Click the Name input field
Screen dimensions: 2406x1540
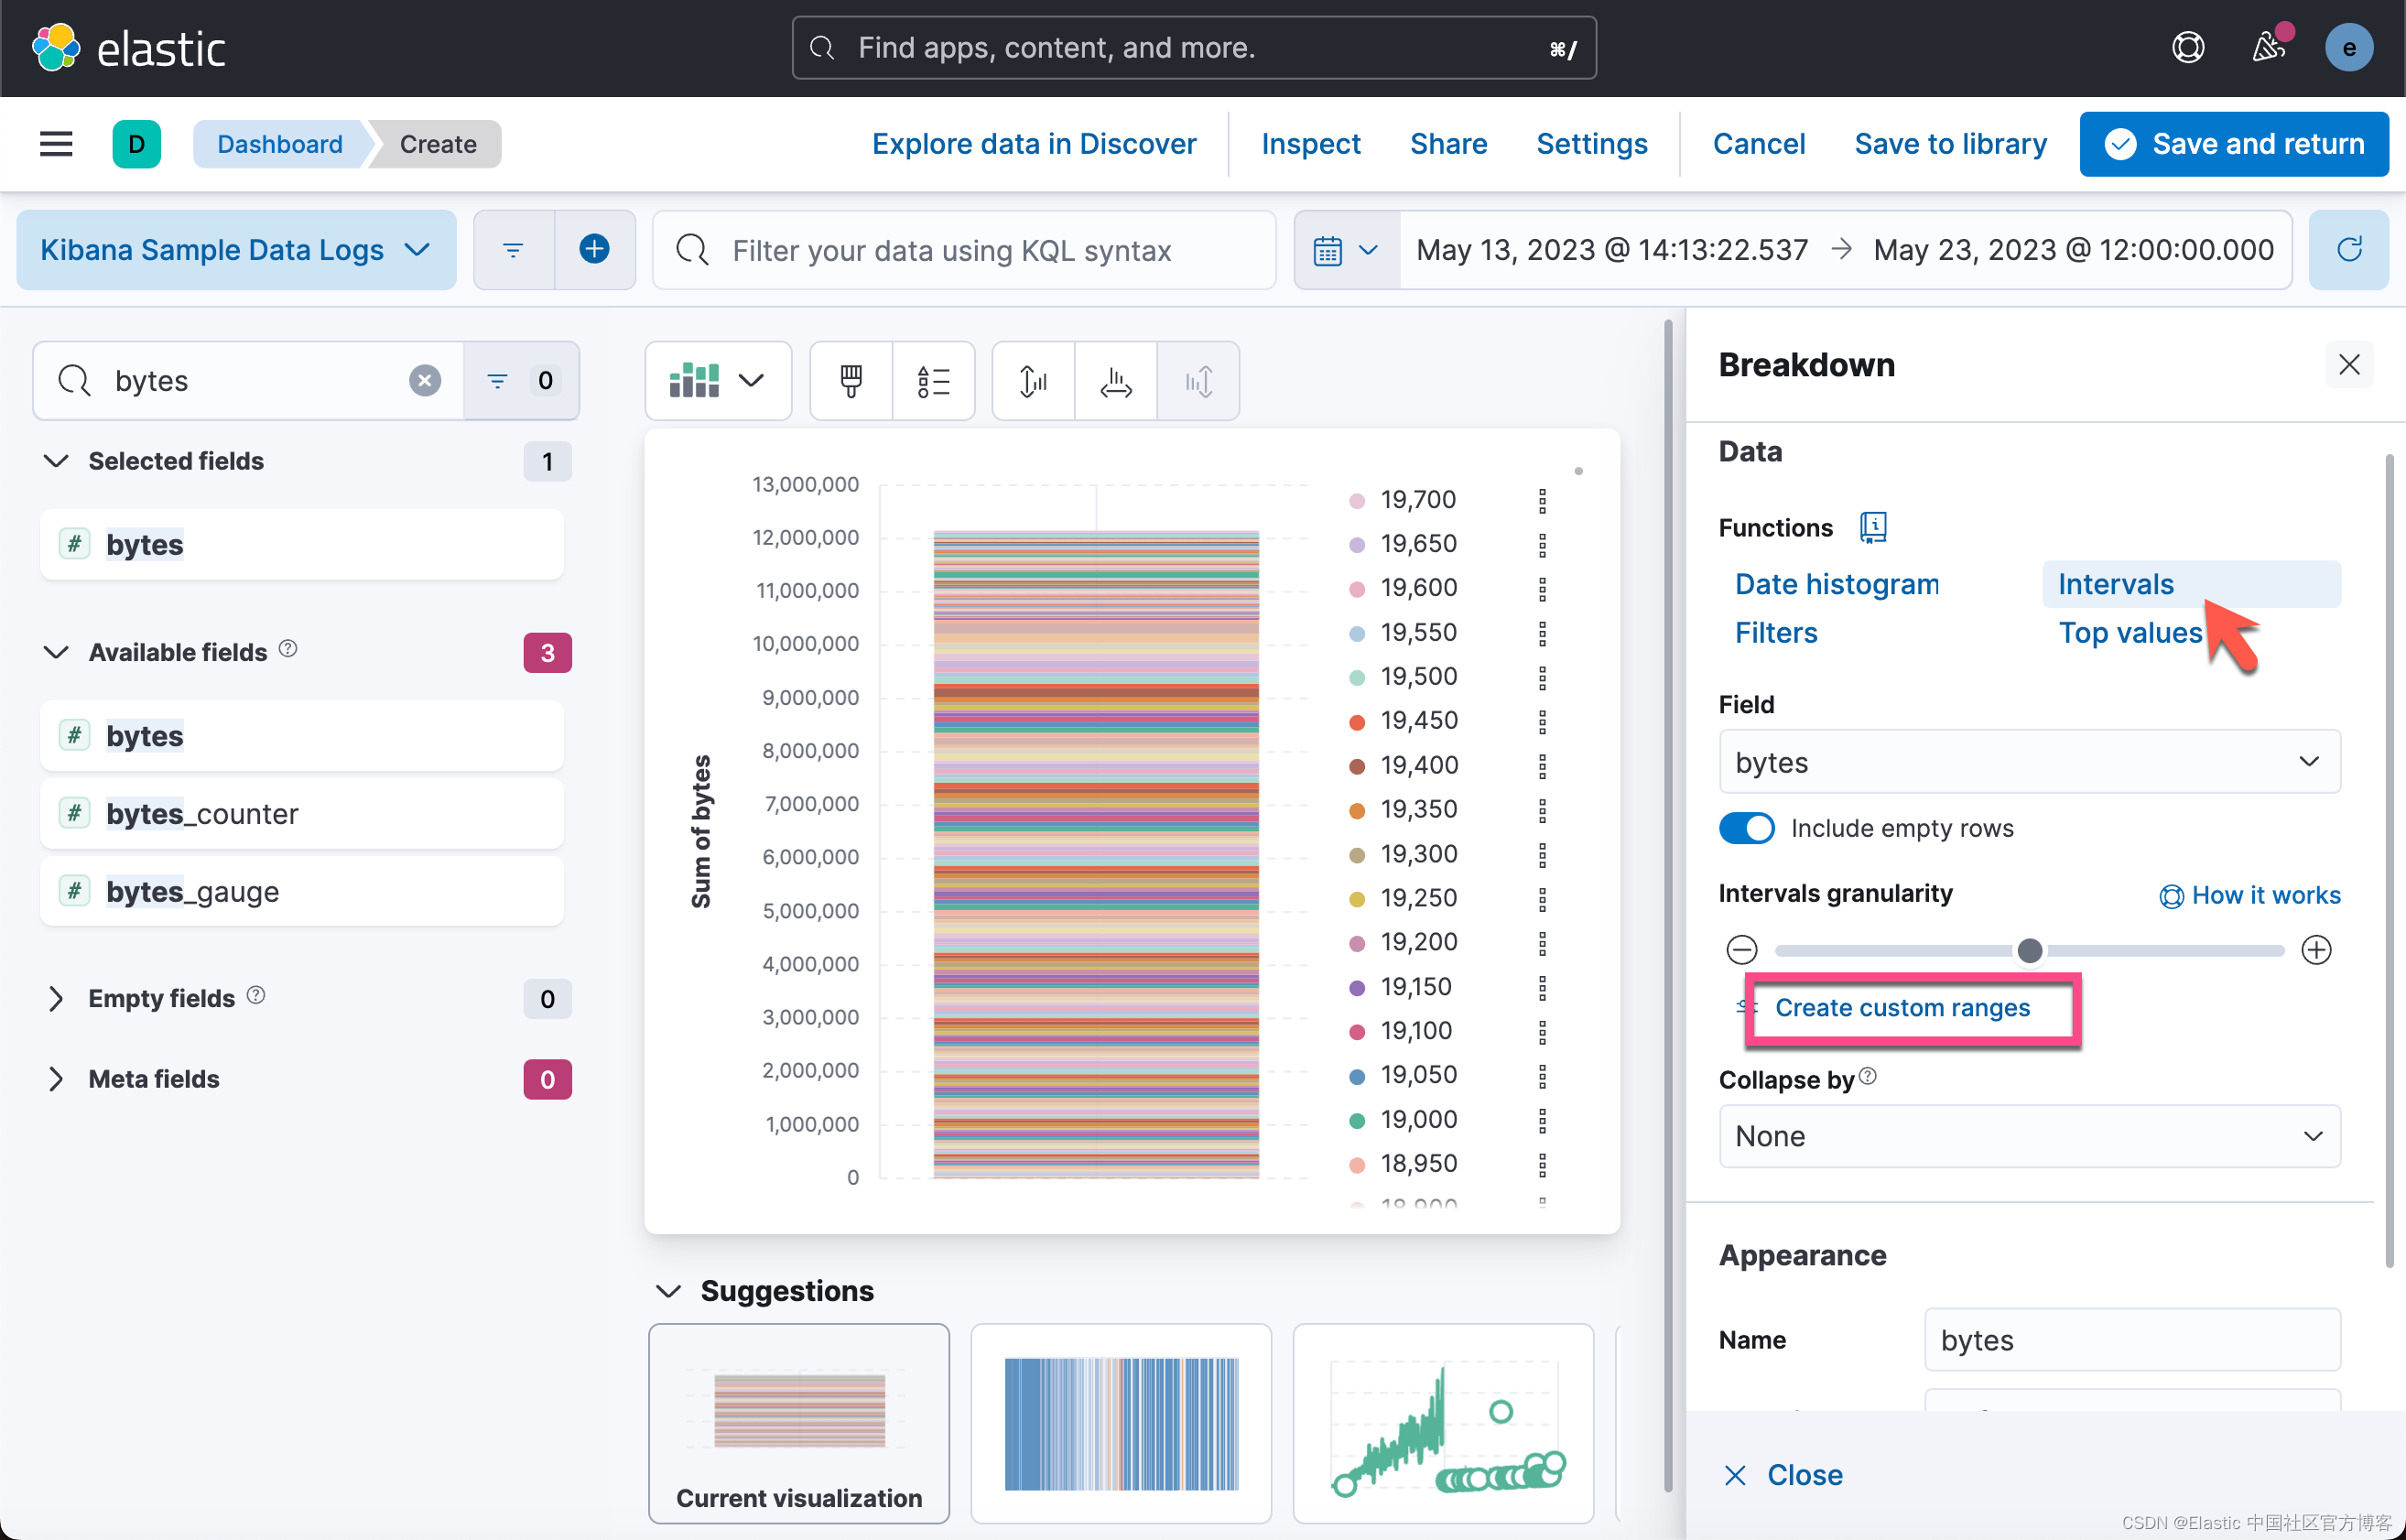(2132, 1340)
